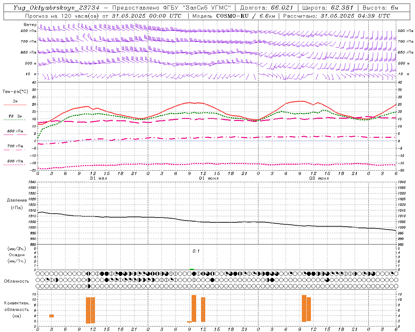Viewport: 415px width, 332px height.
Task: Click the forecast start time 31.05.2025 00:00 UTC
Action: point(147,16)
